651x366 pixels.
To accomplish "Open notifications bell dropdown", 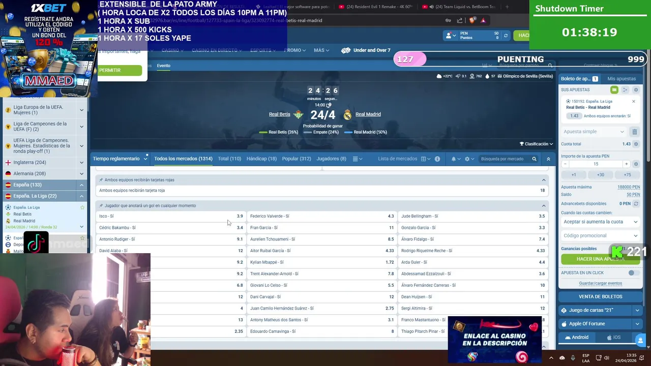I will pyautogui.click(x=456, y=159).
